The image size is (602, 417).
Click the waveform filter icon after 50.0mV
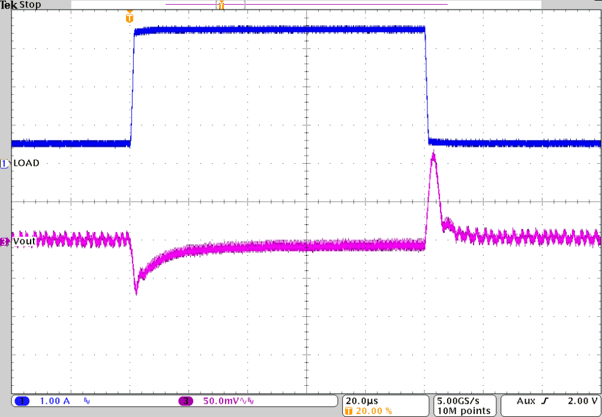coord(243,401)
